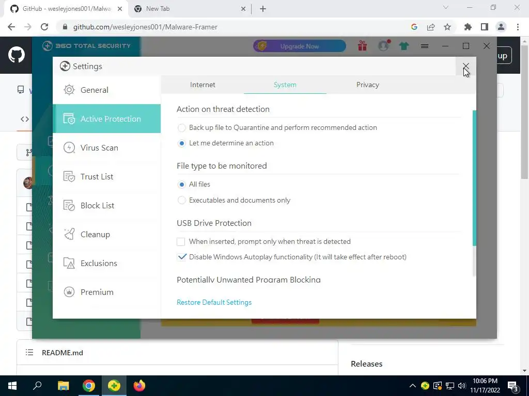Reload the GitHub page
Screen dimensions: 529x396
point(44,27)
